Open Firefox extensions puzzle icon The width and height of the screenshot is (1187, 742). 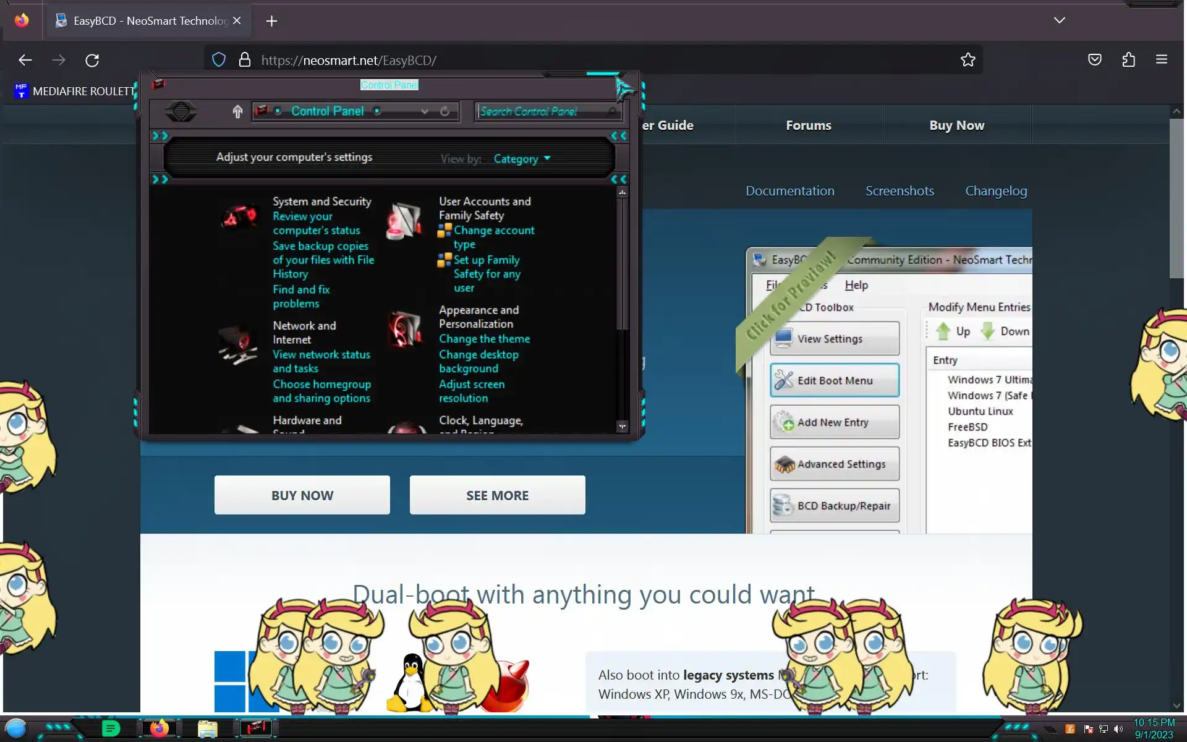1128,60
